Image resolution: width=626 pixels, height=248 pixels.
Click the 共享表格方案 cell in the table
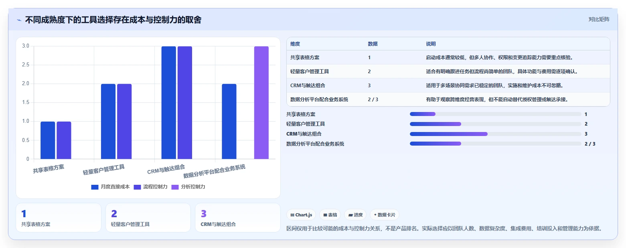click(305, 58)
